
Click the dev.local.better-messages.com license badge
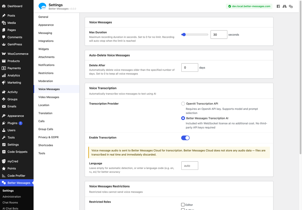tap(249, 6)
